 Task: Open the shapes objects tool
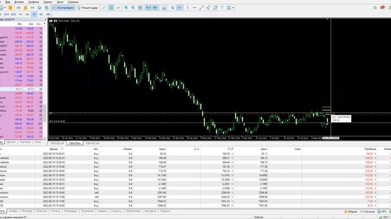pyautogui.click(x=228, y=8)
